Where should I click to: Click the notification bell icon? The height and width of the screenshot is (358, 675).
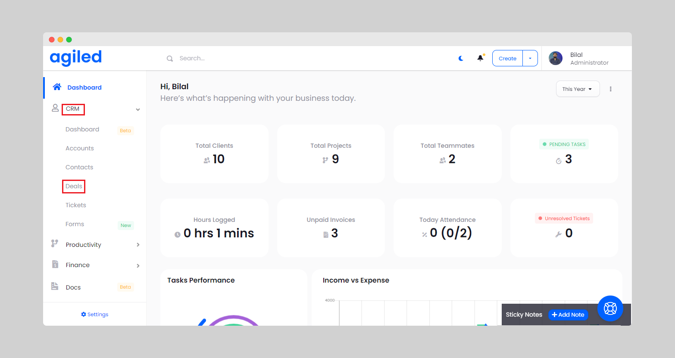[480, 58]
